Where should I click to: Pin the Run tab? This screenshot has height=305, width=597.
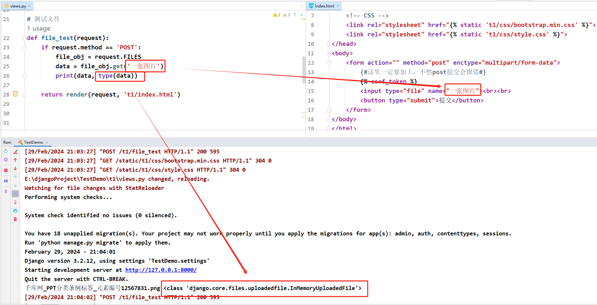point(6,192)
